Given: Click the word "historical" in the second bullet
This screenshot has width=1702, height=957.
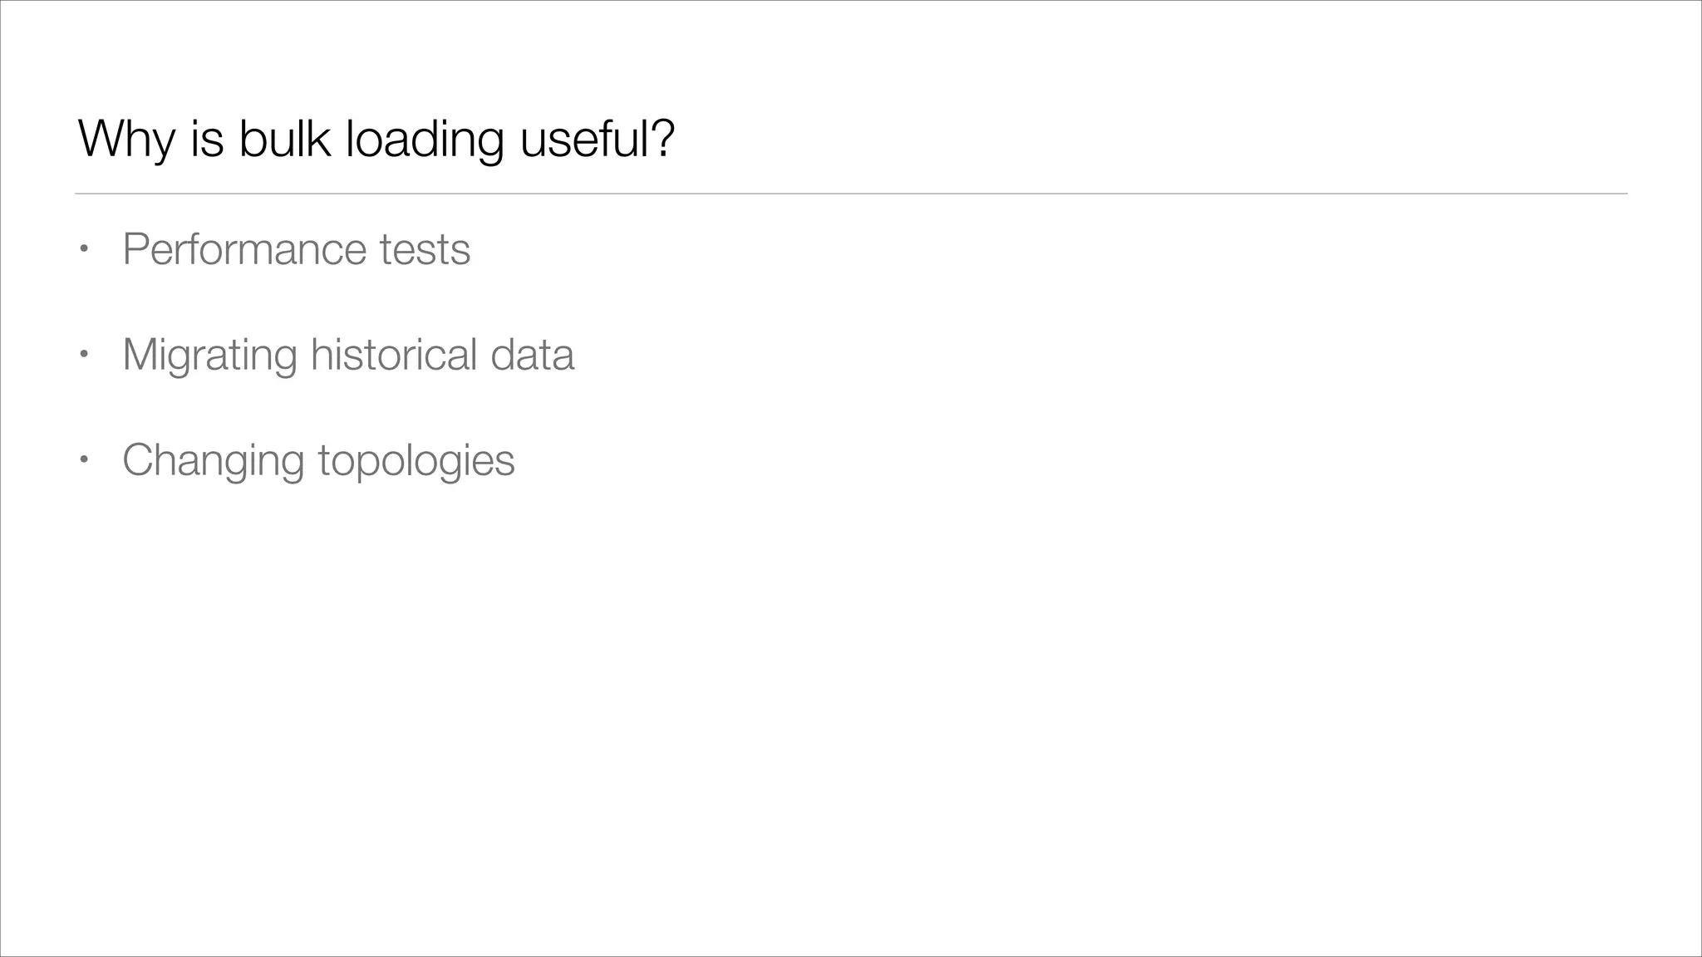Looking at the screenshot, I should tap(394, 355).
